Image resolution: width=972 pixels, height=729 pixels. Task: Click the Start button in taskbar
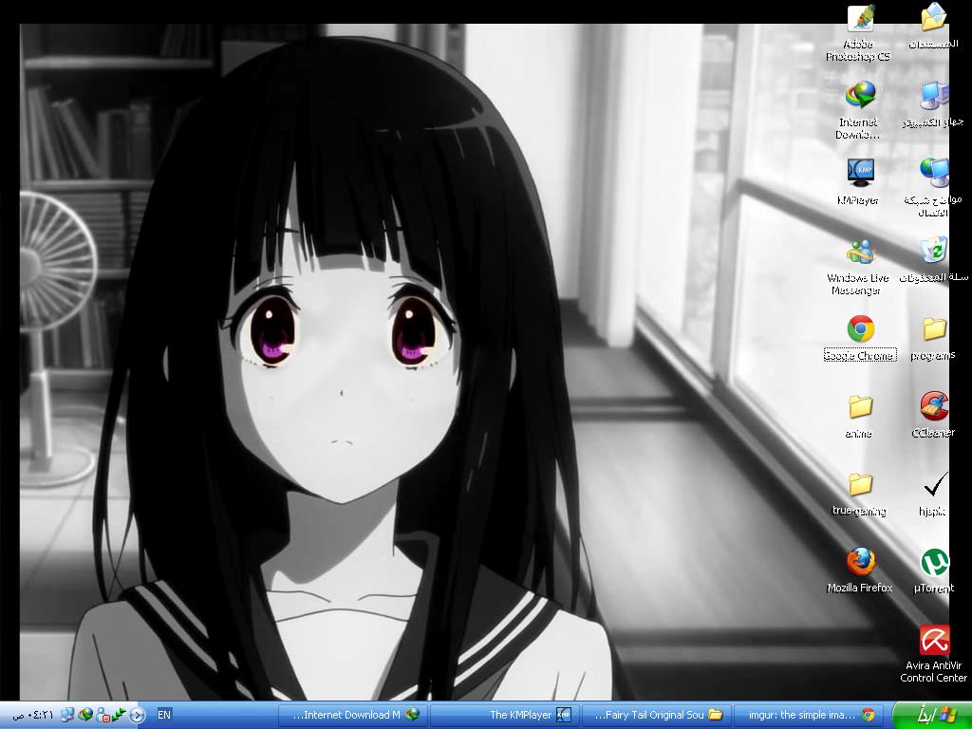(x=930, y=716)
